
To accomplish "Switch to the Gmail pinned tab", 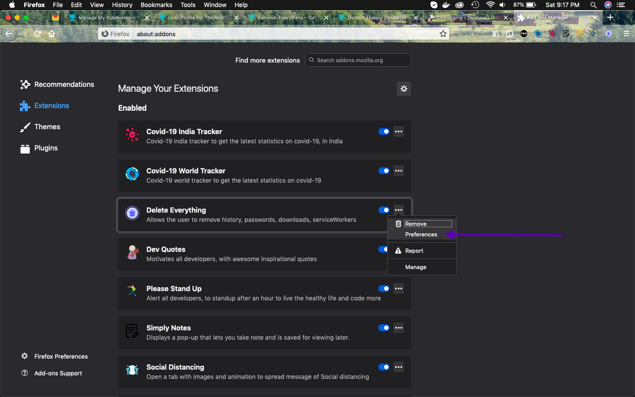I will point(55,18).
